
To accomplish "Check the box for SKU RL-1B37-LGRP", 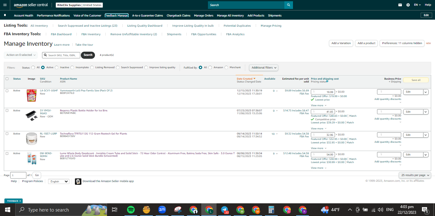I will (7, 134).
